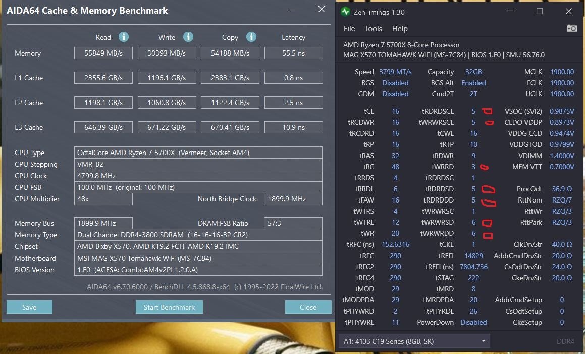Click L2 Cache Copy value 1122.4 GB/s
Screen dimensions: 585x354
coord(230,103)
